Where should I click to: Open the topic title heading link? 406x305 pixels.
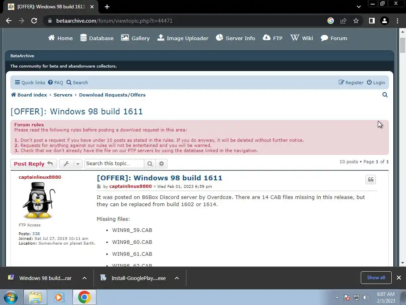[77, 112]
